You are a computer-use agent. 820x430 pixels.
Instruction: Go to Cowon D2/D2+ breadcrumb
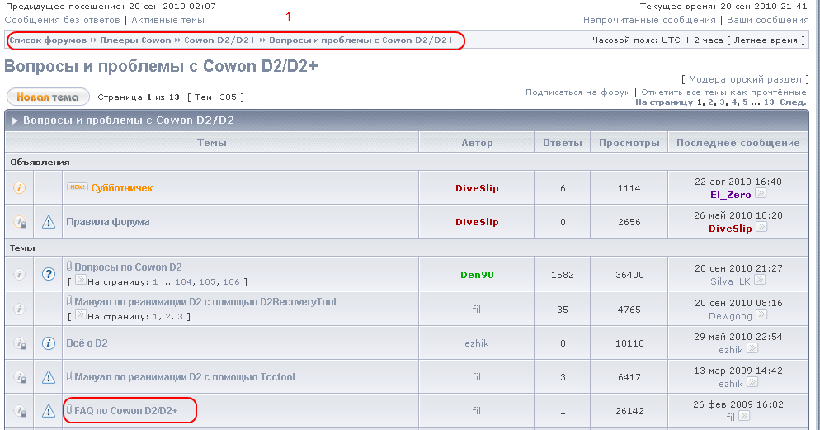click(220, 40)
